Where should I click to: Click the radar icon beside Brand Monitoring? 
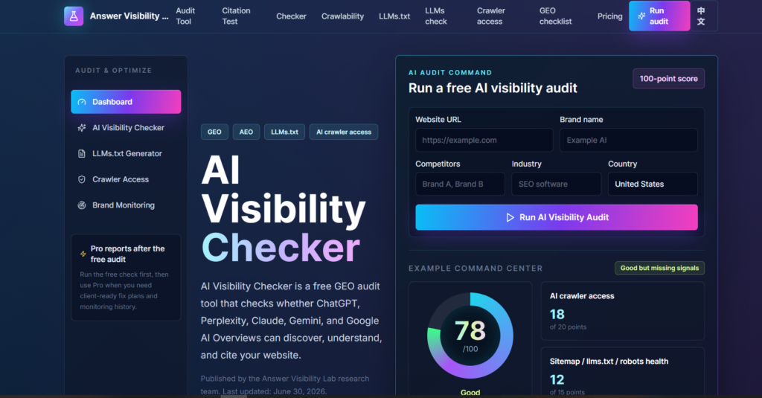click(82, 205)
